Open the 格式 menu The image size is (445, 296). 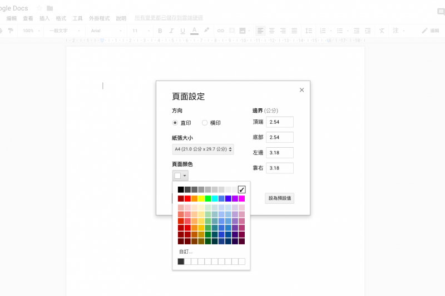61,18
